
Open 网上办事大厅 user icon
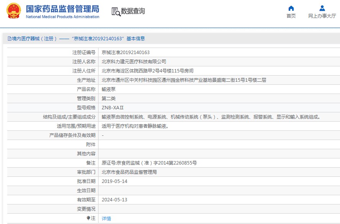coord(322,8)
